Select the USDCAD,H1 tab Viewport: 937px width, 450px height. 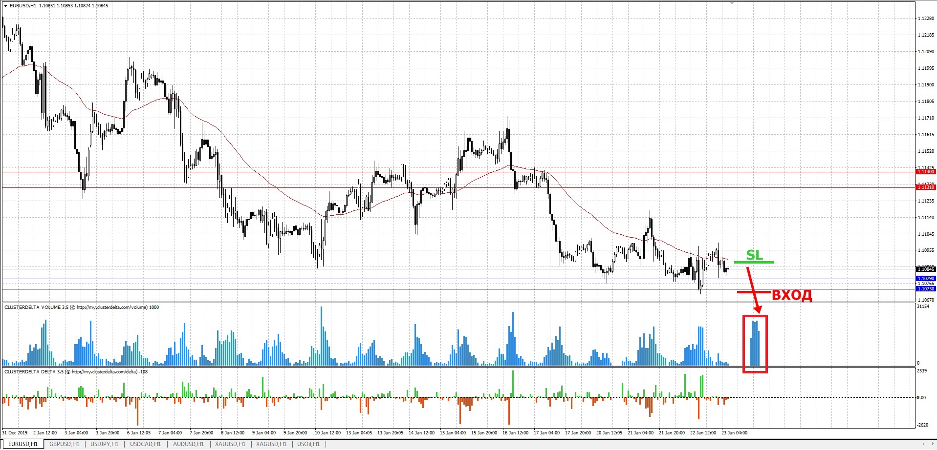145,444
